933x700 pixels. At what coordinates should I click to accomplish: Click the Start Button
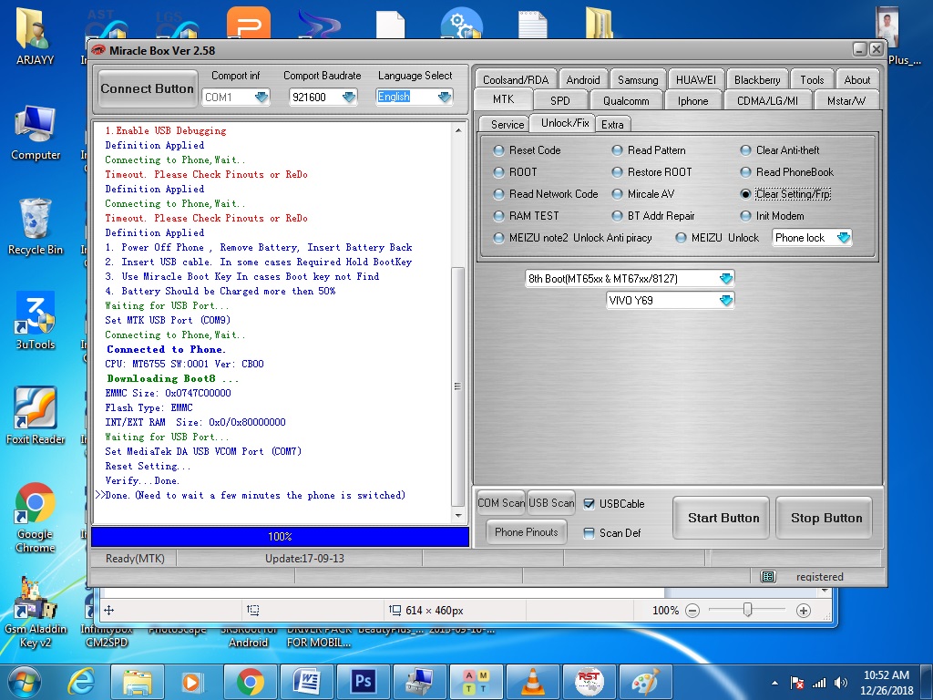[x=723, y=518]
